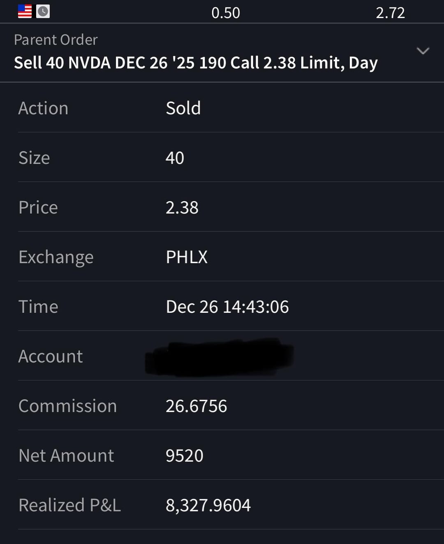Click the Sold action value

[183, 108]
